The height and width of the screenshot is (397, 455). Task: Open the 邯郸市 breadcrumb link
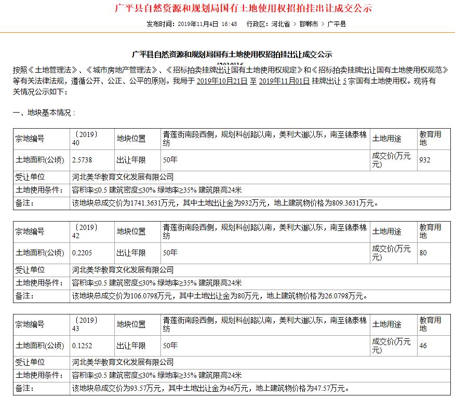(x=309, y=24)
